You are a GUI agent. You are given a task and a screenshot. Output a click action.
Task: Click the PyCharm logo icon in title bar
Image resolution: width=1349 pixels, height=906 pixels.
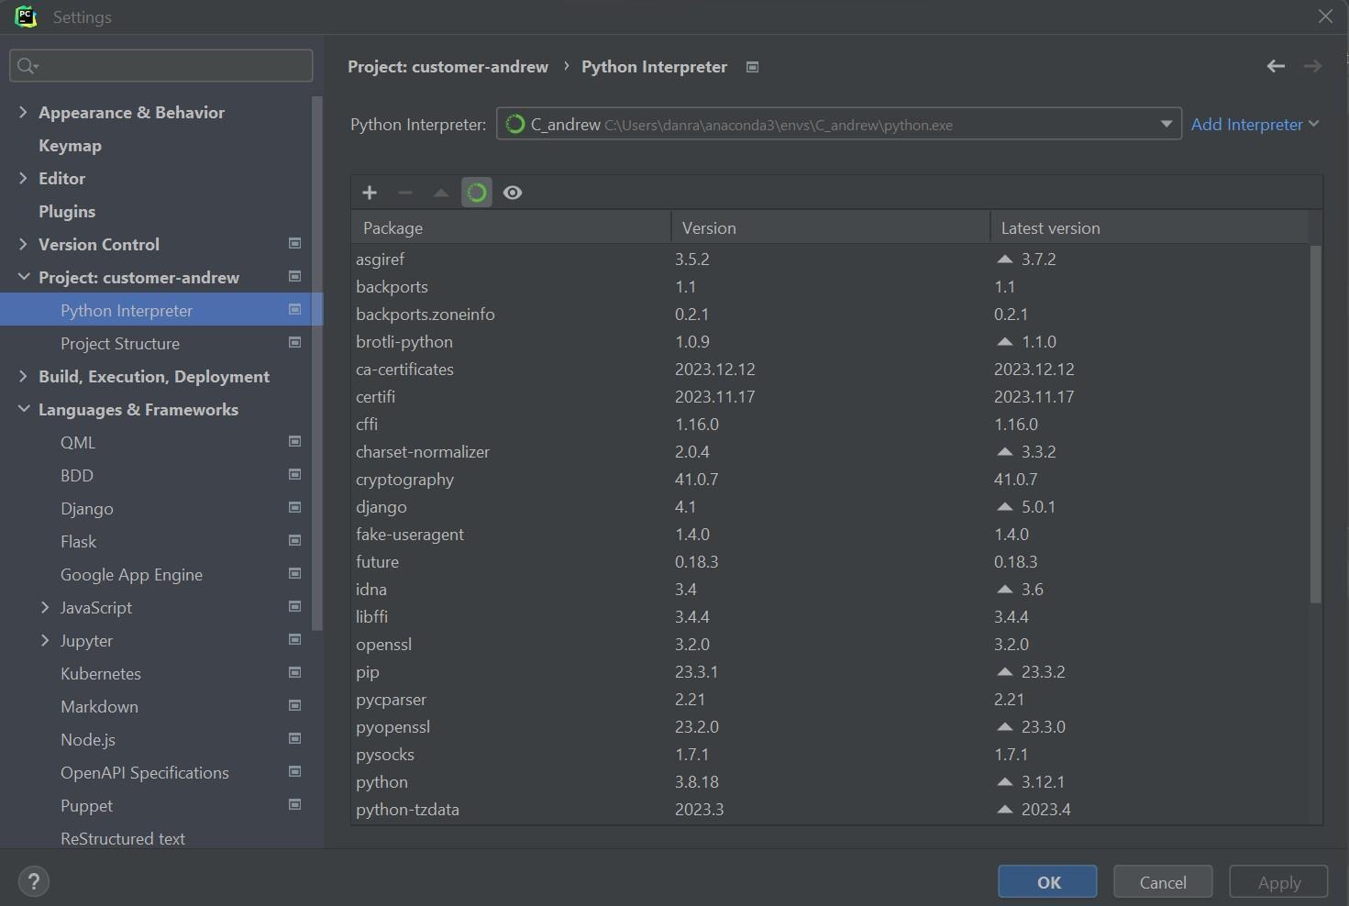pyautogui.click(x=26, y=17)
